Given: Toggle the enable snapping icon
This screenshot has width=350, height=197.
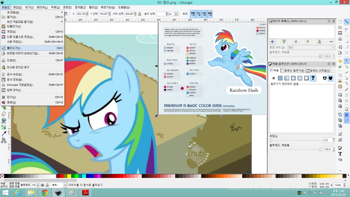Looking at the screenshot, I should coord(347,22).
